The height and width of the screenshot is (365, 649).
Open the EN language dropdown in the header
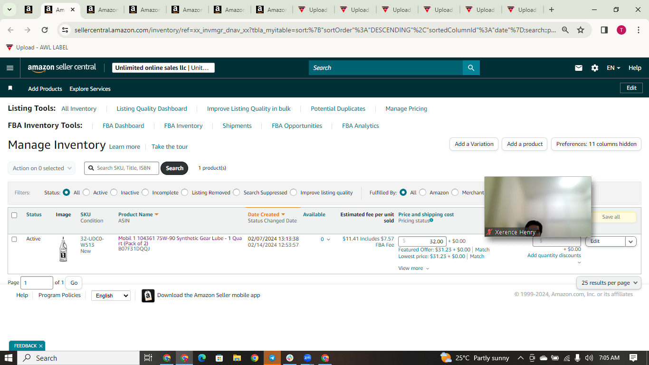click(x=613, y=68)
